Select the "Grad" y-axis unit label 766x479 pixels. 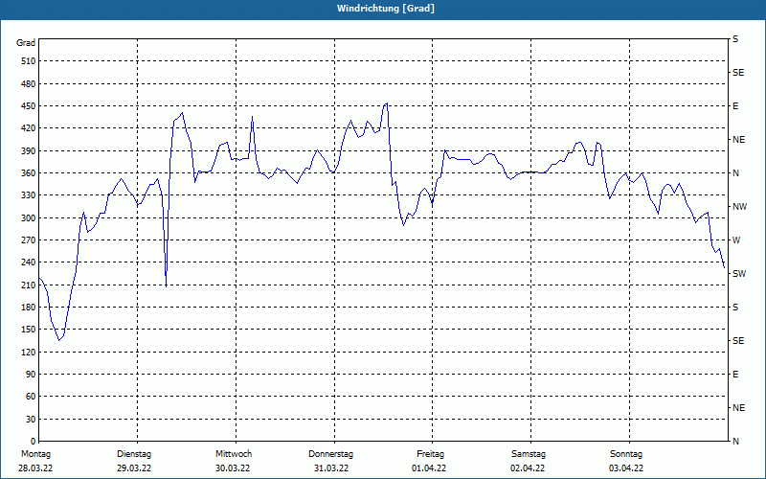coord(26,43)
